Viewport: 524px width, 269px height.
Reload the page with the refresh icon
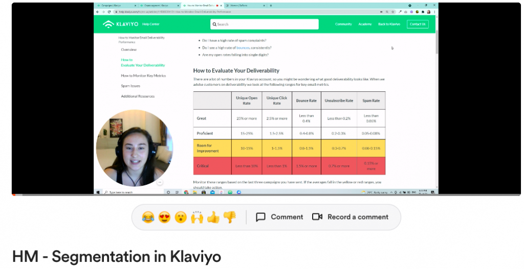pyautogui.click(x=109, y=12)
